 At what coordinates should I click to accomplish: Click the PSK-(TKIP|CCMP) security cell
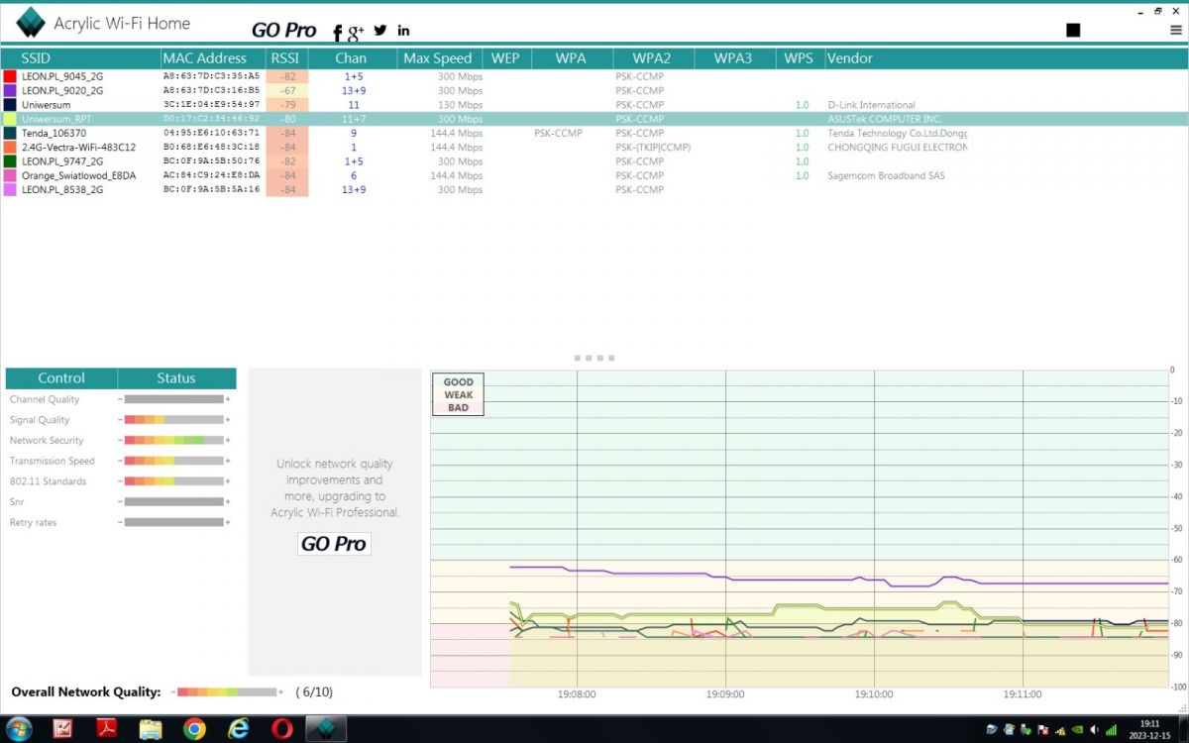653,147
